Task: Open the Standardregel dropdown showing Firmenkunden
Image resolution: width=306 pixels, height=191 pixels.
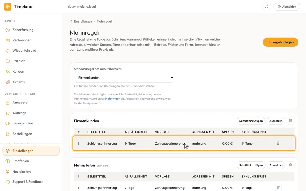Action: 124,78
